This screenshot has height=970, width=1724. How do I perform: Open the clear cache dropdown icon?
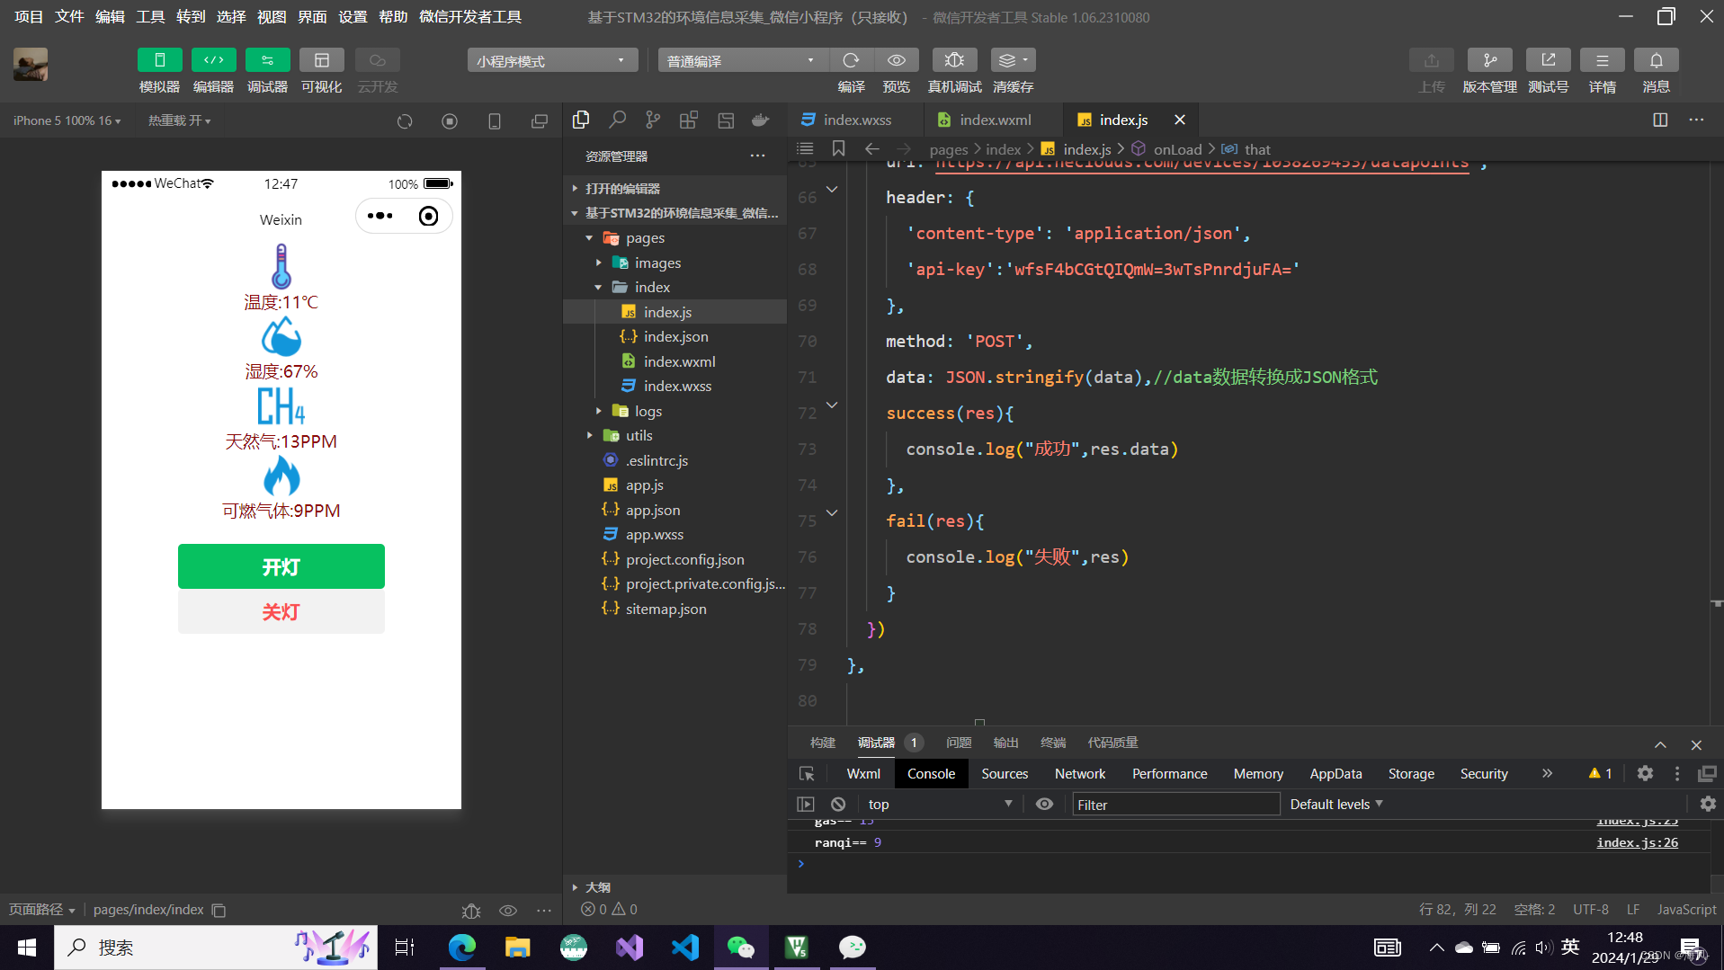1013,60
